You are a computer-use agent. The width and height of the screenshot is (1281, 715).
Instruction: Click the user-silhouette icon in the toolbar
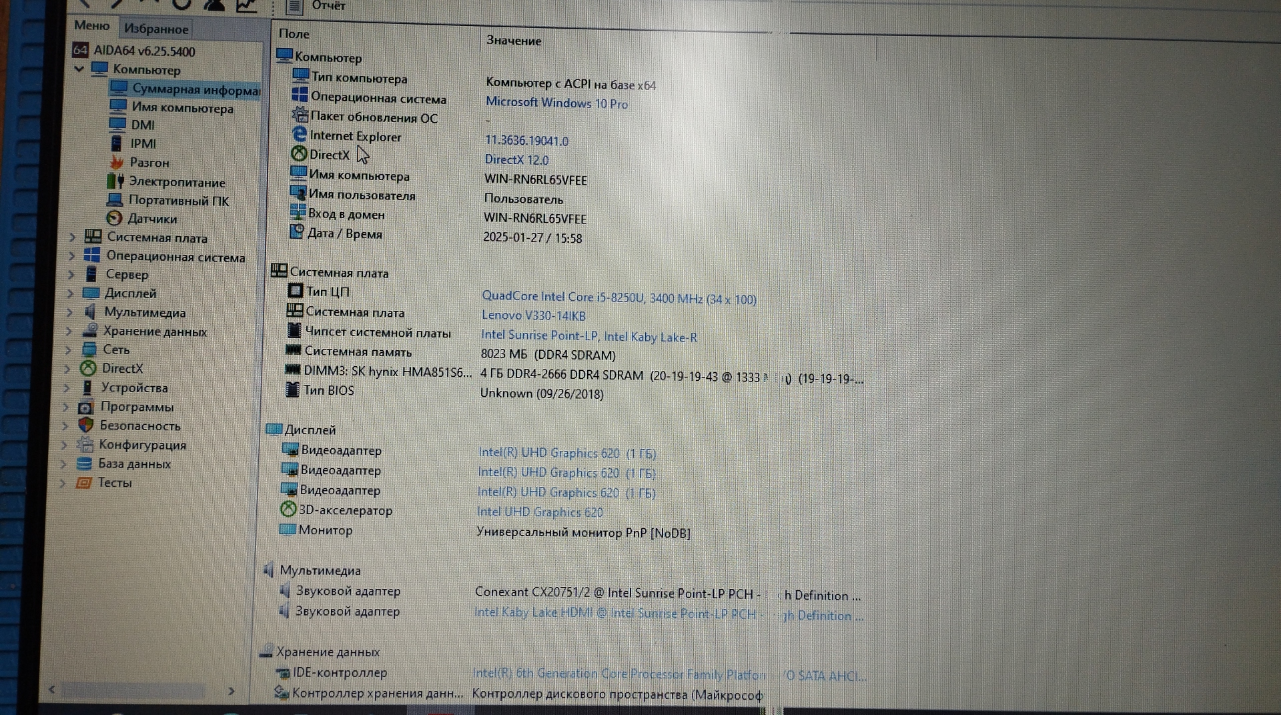(213, 5)
